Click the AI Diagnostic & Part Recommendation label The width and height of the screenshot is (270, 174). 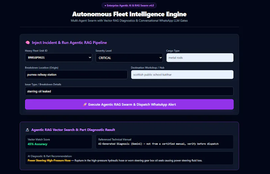(50, 156)
